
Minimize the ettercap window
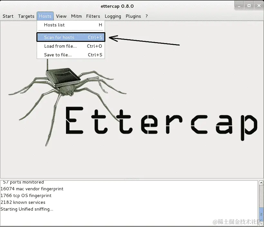(239, 5)
